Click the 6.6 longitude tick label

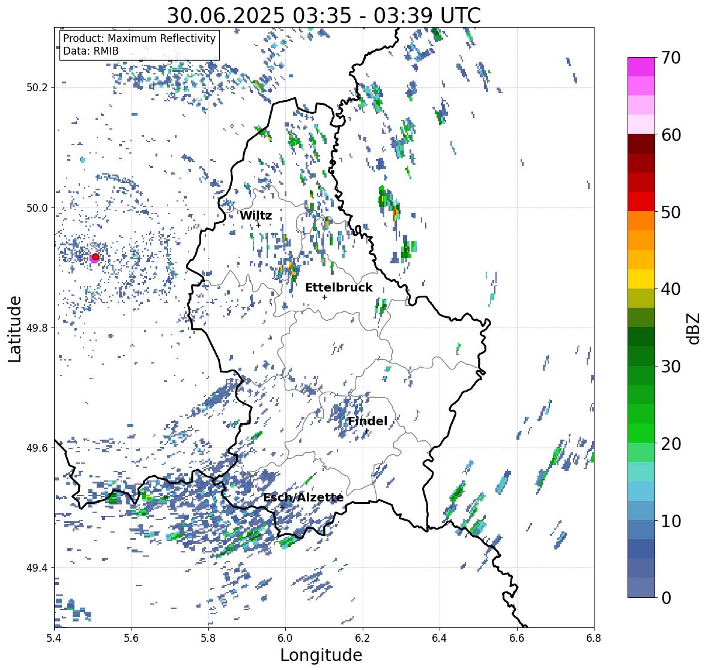(x=517, y=638)
